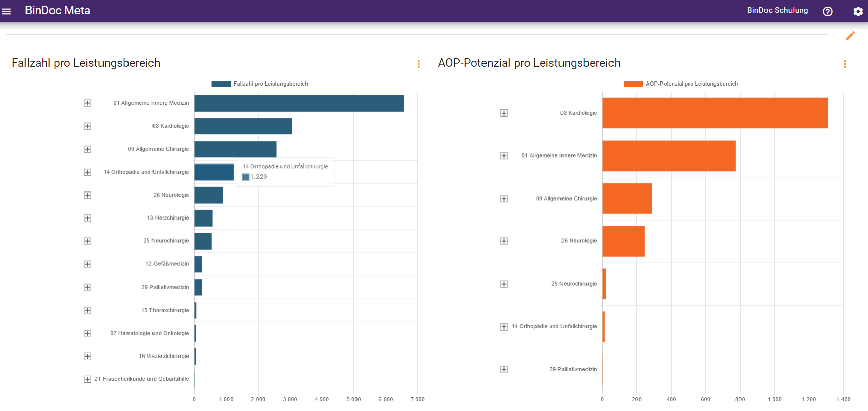Click the orange 01 Allgemeine Innere Medizin bar

[x=669, y=156]
